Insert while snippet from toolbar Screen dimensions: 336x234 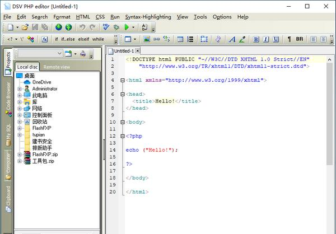tap(98, 40)
